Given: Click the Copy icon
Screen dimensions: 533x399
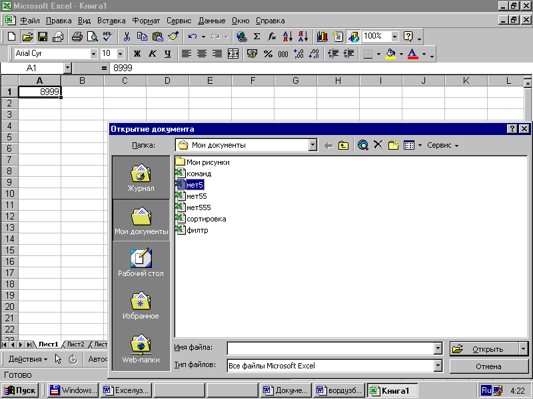Looking at the screenshot, I should (x=142, y=37).
